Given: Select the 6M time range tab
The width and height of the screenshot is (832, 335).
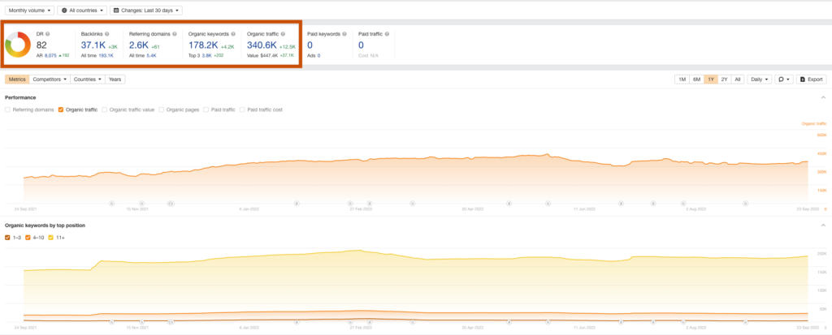Looking at the screenshot, I should [x=696, y=79].
